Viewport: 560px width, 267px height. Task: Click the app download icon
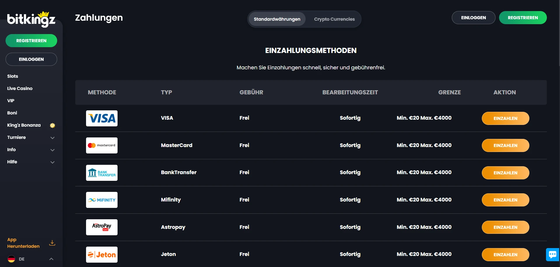[52, 243]
